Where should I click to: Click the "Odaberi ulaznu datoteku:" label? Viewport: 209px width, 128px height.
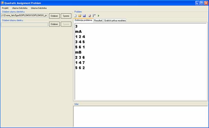(13, 12)
